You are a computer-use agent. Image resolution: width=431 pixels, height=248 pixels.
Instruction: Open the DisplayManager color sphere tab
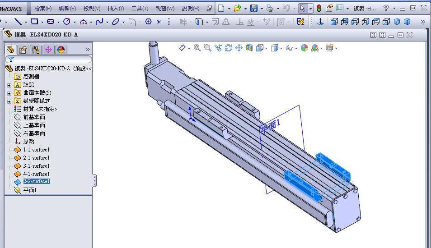tap(61, 50)
